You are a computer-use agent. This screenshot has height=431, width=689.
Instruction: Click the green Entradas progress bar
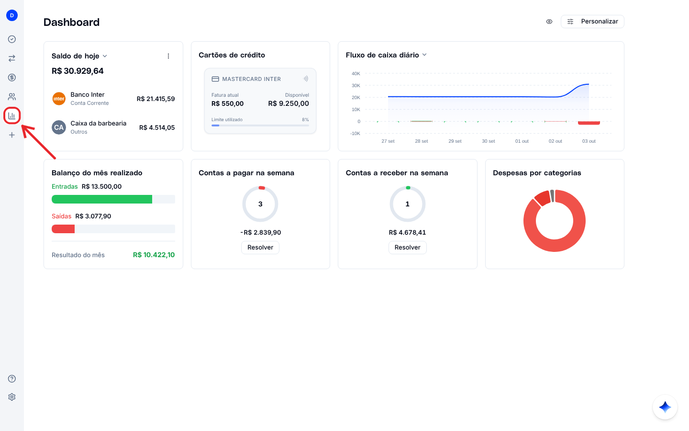click(113, 199)
